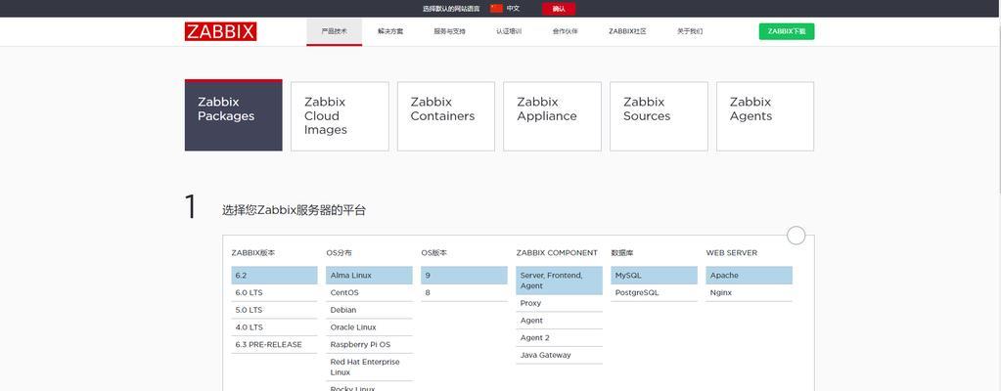Open the 关于我们 menu
Viewport: 1001px width, 391px height.
690,31
